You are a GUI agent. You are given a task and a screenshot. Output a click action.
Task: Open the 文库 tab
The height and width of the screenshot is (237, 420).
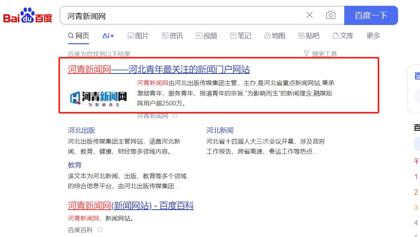click(343, 36)
